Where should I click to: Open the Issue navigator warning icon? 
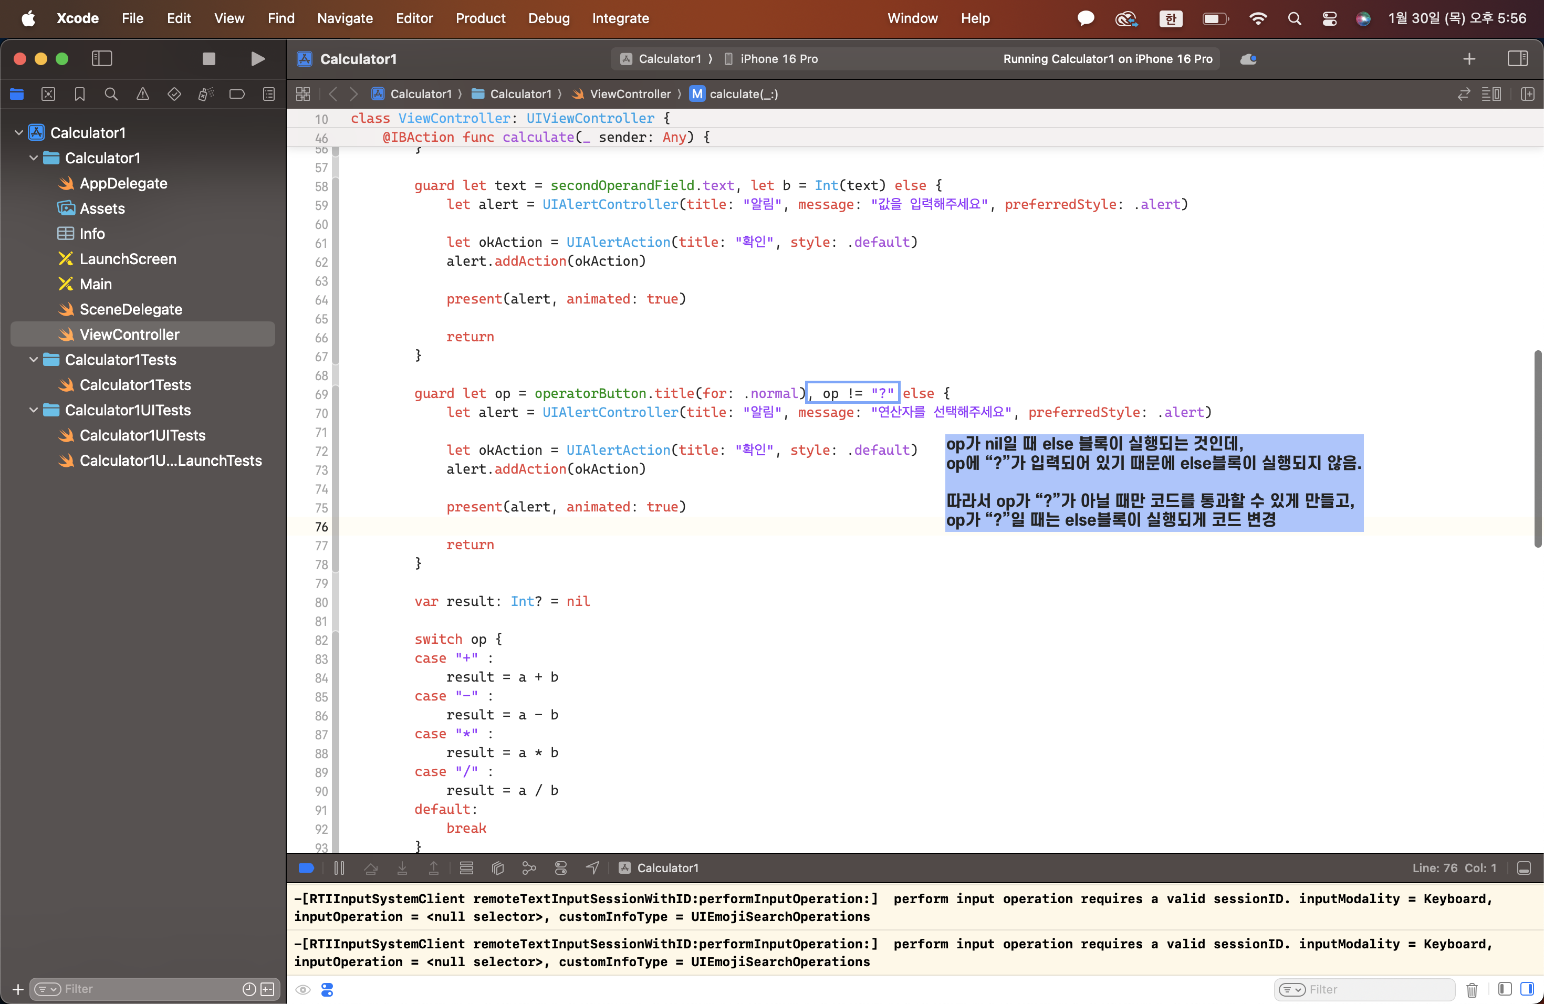coord(143,95)
